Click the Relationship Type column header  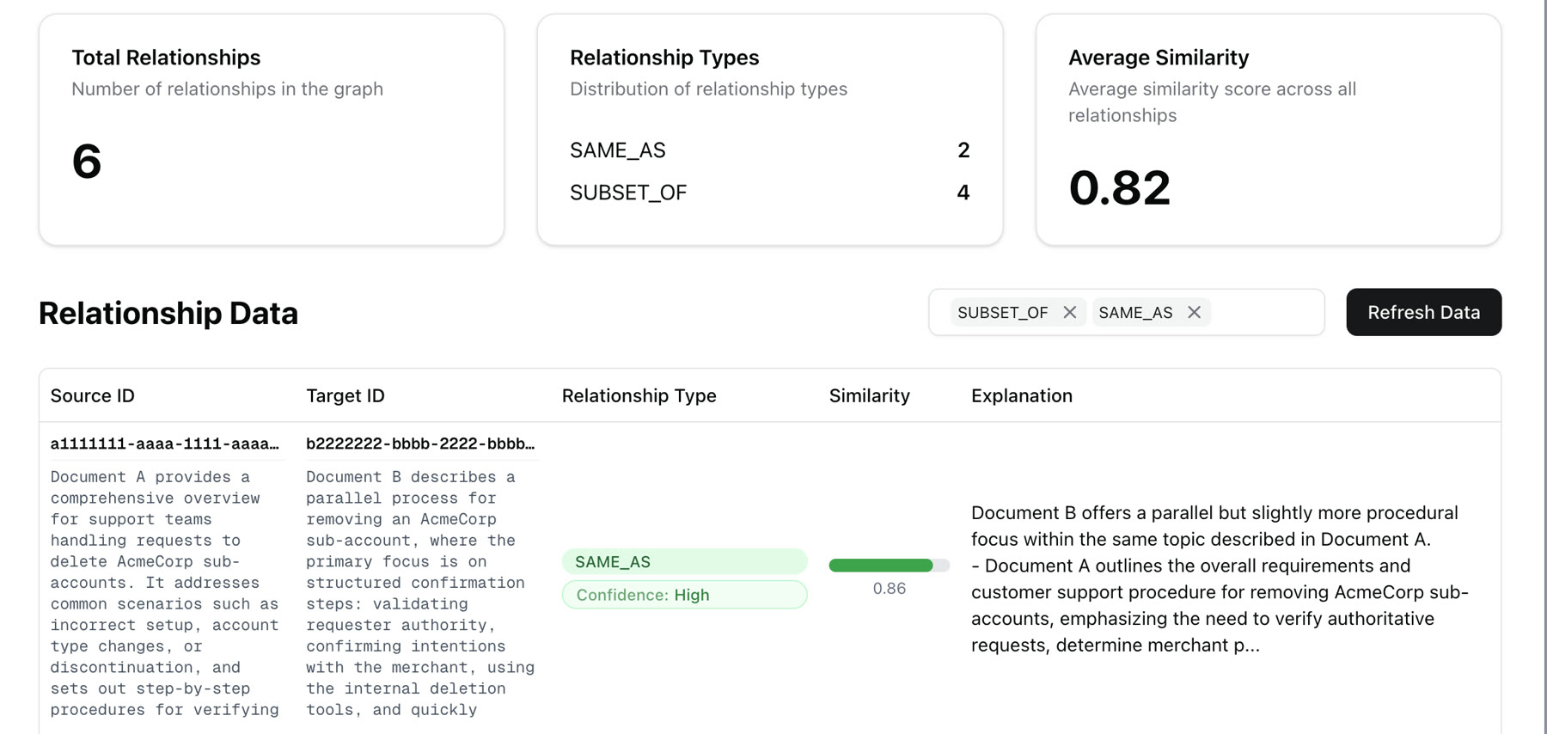click(639, 395)
